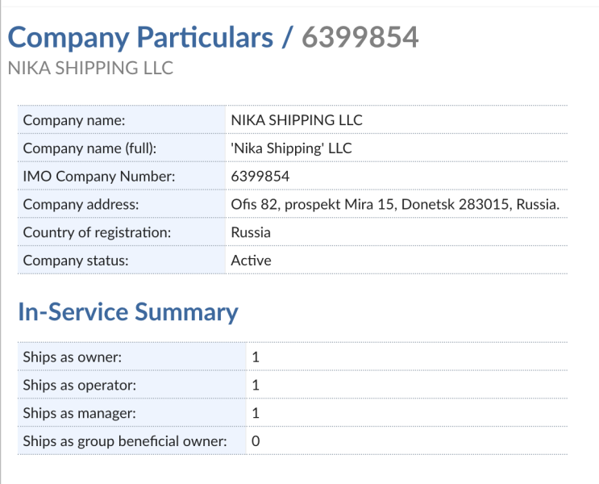Click the 6399854 number in the page title
Screen dimensions: 599x484
[360, 37]
